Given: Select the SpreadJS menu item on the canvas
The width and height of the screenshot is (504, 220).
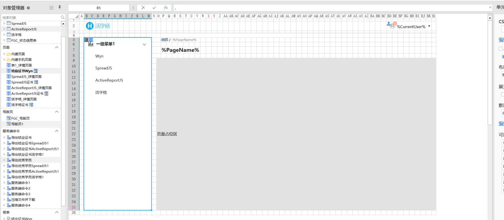Looking at the screenshot, I should click(104, 68).
